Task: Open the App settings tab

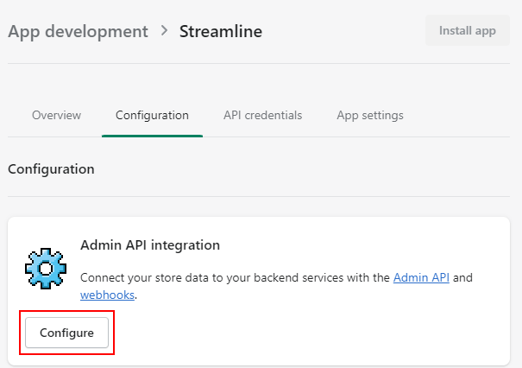Action: [370, 115]
